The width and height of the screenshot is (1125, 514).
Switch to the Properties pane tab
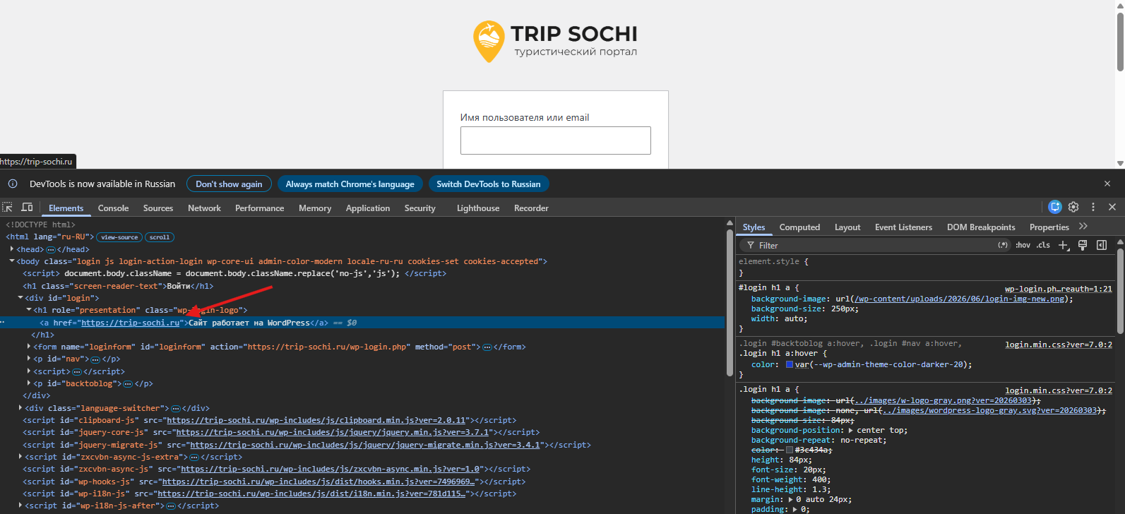(1049, 227)
